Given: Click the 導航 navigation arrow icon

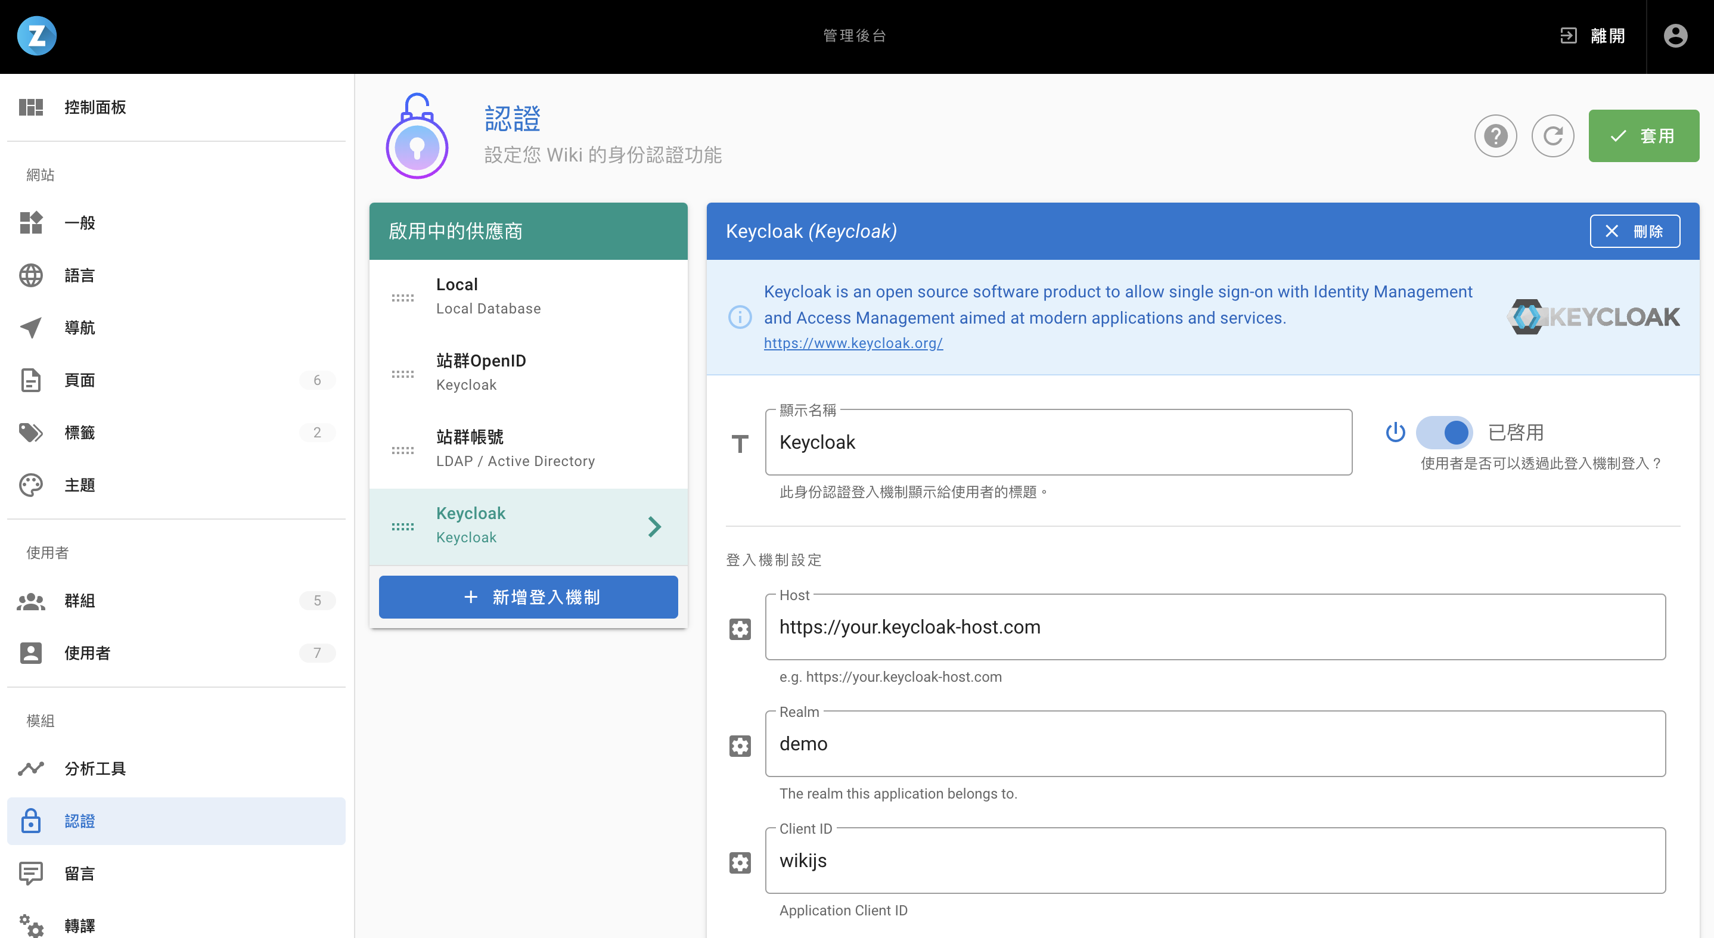Looking at the screenshot, I should (30, 327).
